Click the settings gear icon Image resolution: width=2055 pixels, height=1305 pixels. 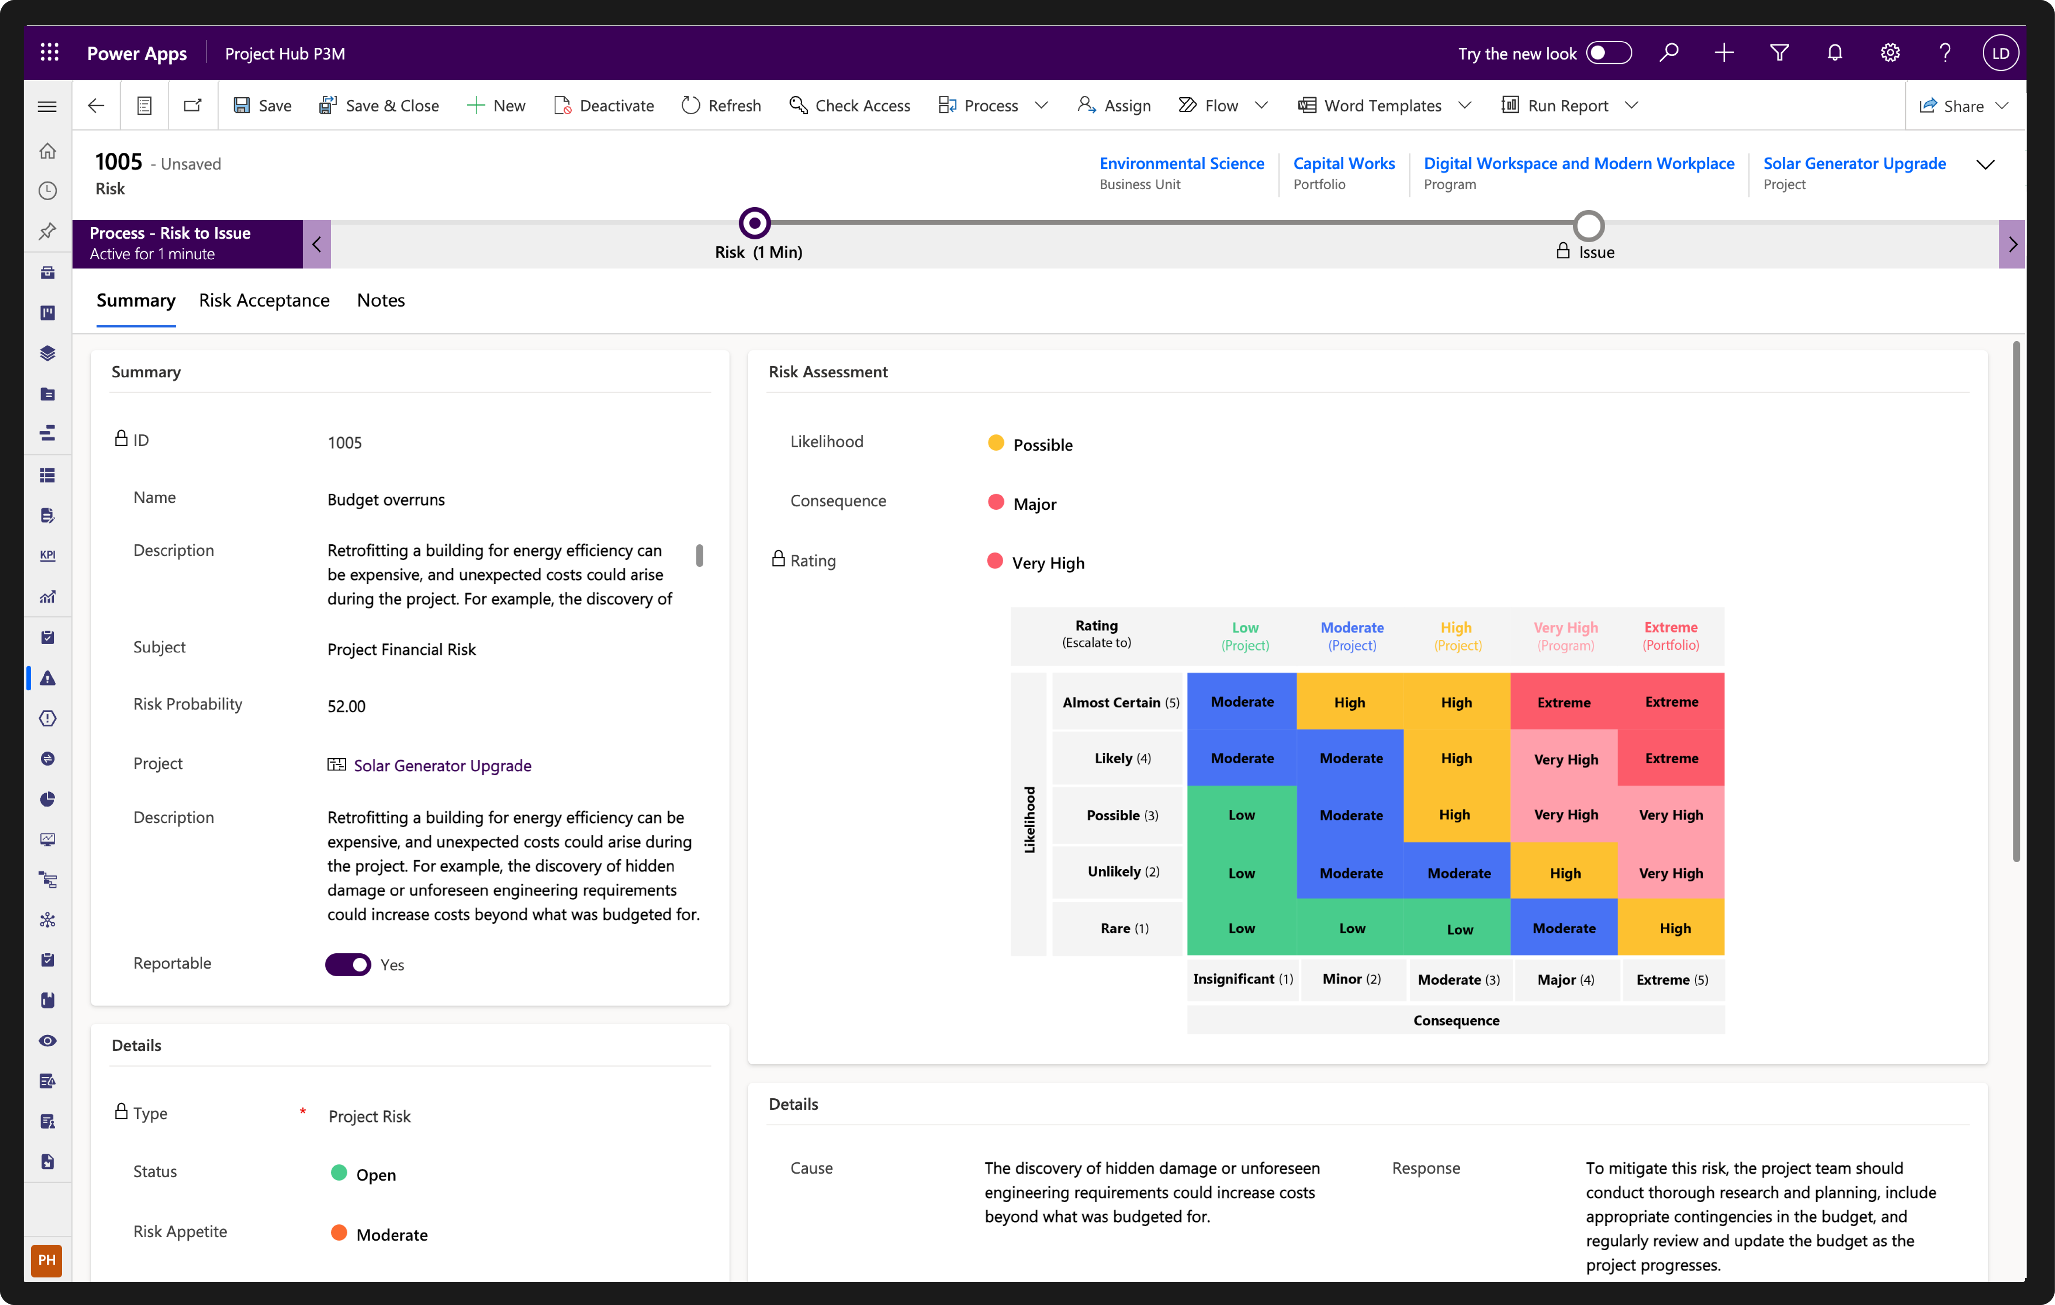[1889, 53]
